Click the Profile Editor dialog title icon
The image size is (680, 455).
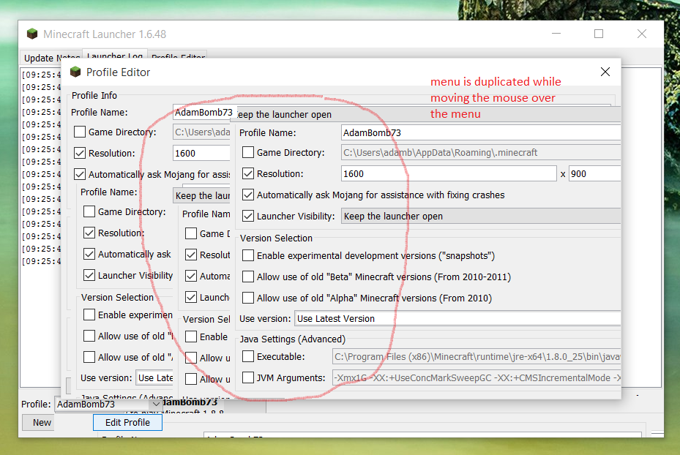click(x=75, y=72)
